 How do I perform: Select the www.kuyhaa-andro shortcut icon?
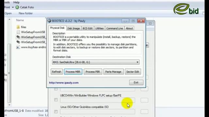(18, 47)
